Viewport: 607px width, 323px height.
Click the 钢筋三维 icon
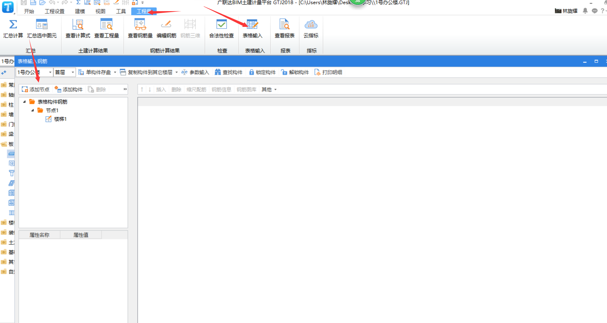point(190,25)
